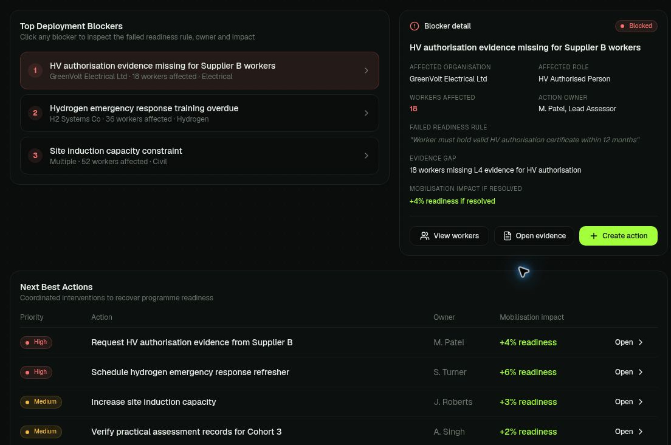This screenshot has width=671, height=445.
Task: Click the +4% readiness if resolved text
Action: tap(452, 201)
